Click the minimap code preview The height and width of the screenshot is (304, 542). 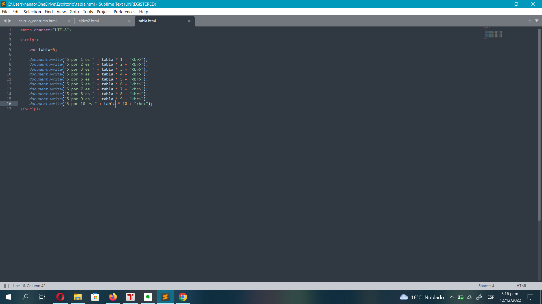(493, 33)
